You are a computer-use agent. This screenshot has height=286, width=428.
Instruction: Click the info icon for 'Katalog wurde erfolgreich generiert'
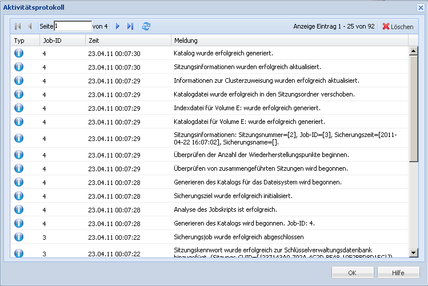tap(19, 54)
